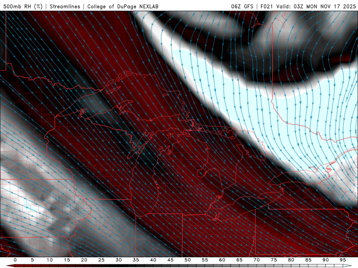Click the "60" color scale label
Image resolution: width=358 pixels, height=268 pixels.
[x=222, y=260]
